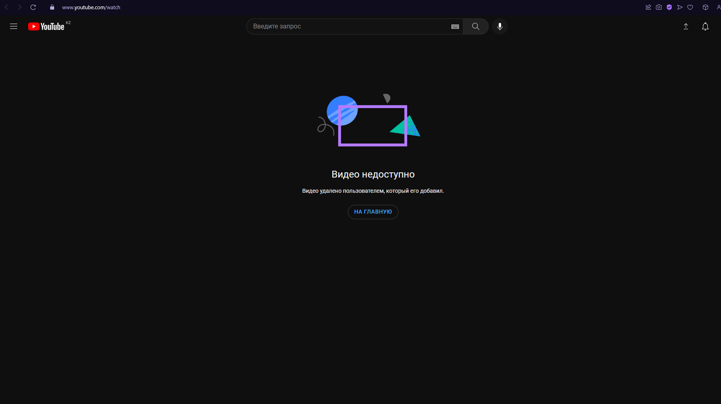The height and width of the screenshot is (404, 721).
Task: Reload the page
Action: point(33,7)
